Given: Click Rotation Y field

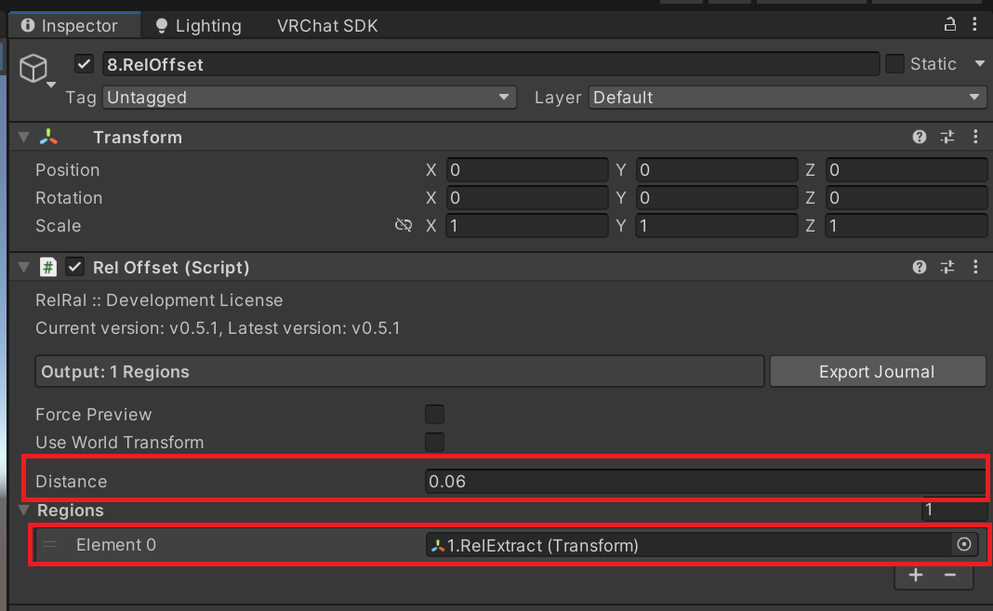Looking at the screenshot, I should point(716,197).
